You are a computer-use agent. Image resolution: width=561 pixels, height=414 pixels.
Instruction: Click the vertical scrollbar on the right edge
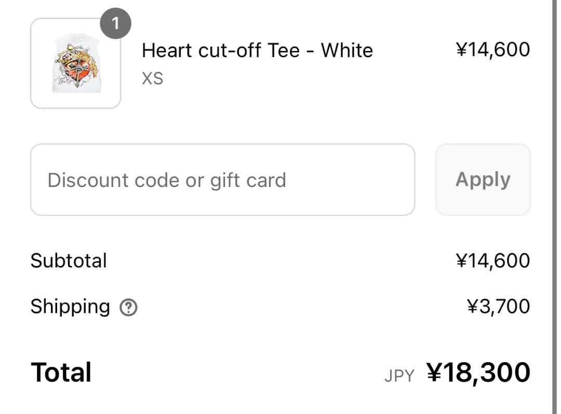pyautogui.click(x=554, y=207)
